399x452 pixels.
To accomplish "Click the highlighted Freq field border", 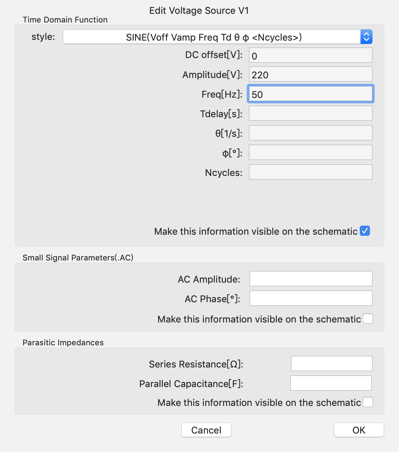I will click(x=310, y=94).
